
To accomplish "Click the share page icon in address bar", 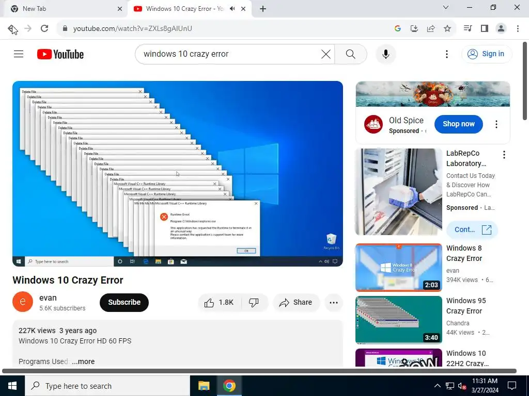I will pos(431,29).
